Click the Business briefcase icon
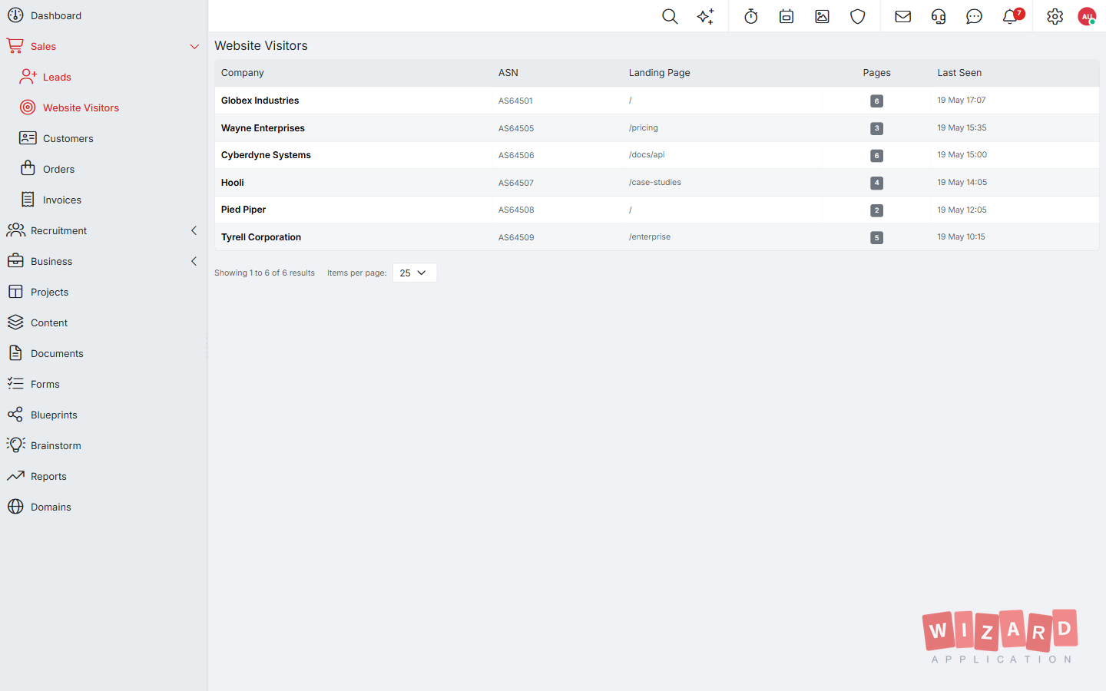This screenshot has height=691, width=1106. click(15, 261)
